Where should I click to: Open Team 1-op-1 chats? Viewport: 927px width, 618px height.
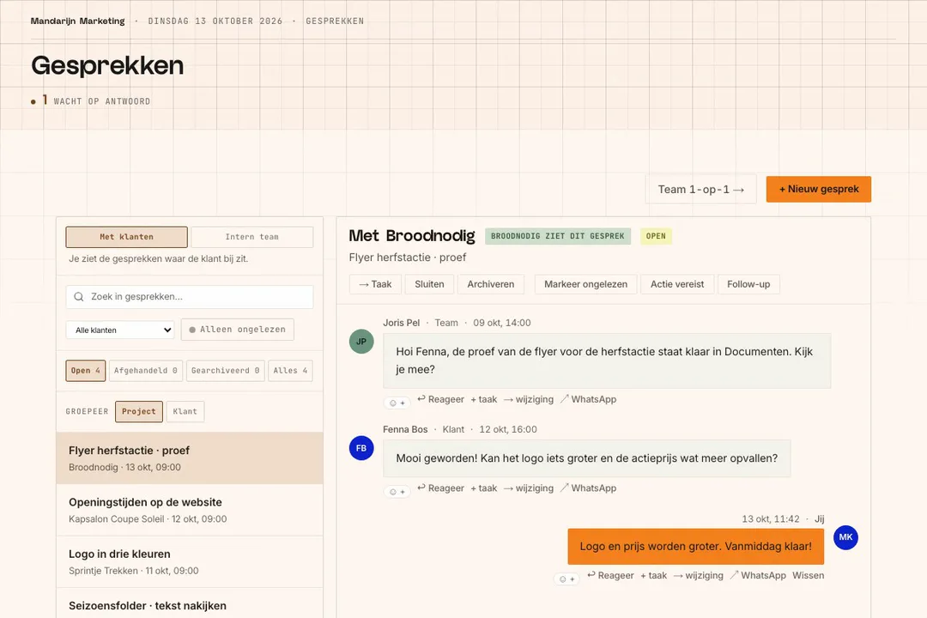pyautogui.click(x=700, y=189)
